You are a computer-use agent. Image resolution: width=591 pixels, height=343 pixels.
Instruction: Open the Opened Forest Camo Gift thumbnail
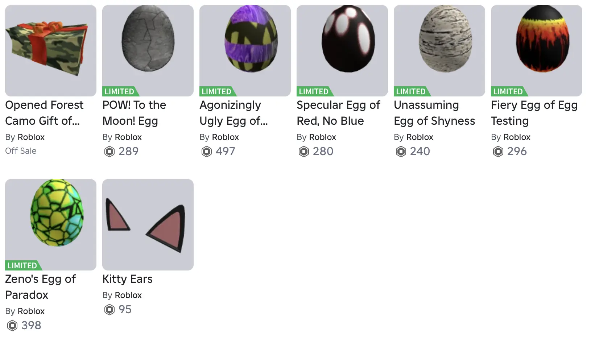[51, 51]
